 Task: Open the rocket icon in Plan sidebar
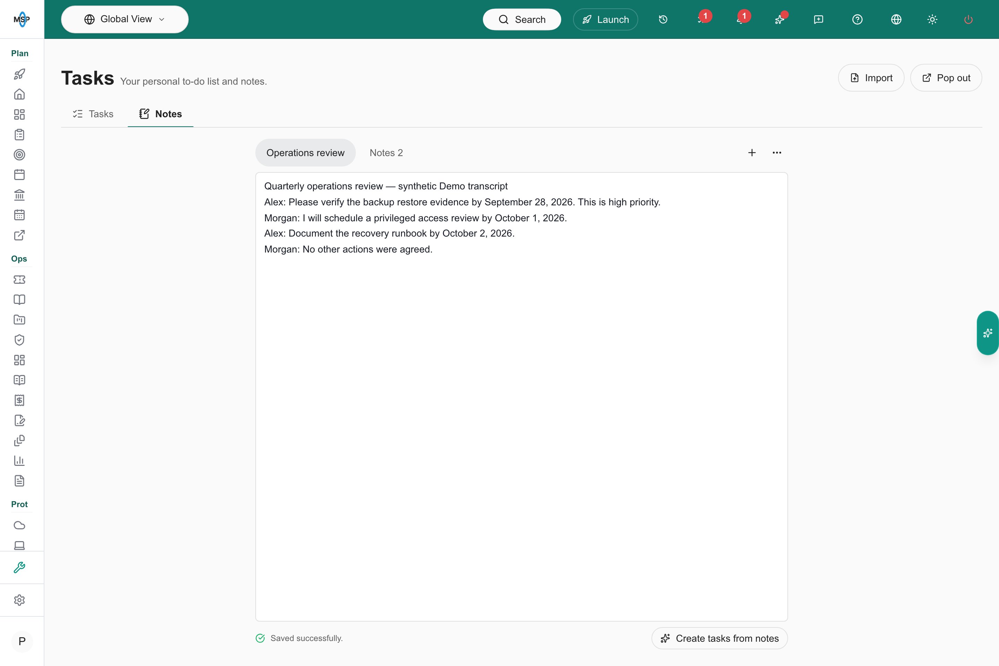click(19, 74)
